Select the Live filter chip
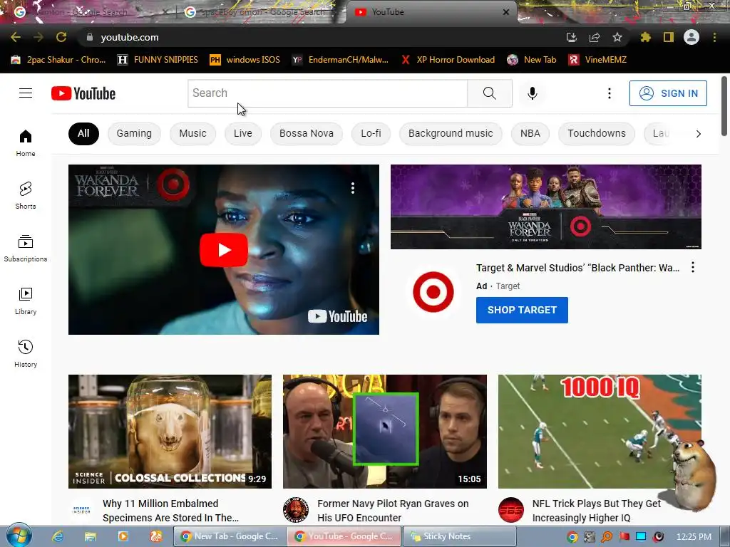 (x=243, y=133)
